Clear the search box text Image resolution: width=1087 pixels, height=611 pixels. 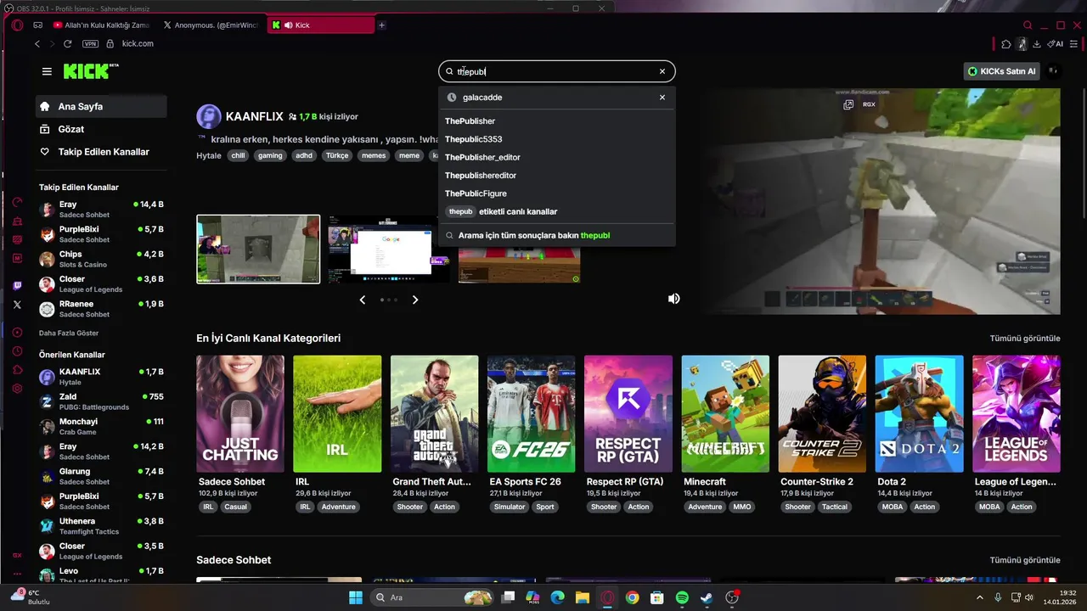point(662,71)
